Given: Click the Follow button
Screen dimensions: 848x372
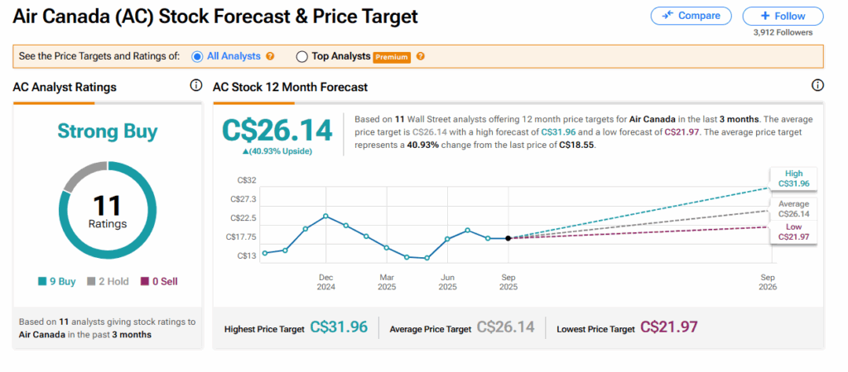Looking at the screenshot, I should pos(783,16).
